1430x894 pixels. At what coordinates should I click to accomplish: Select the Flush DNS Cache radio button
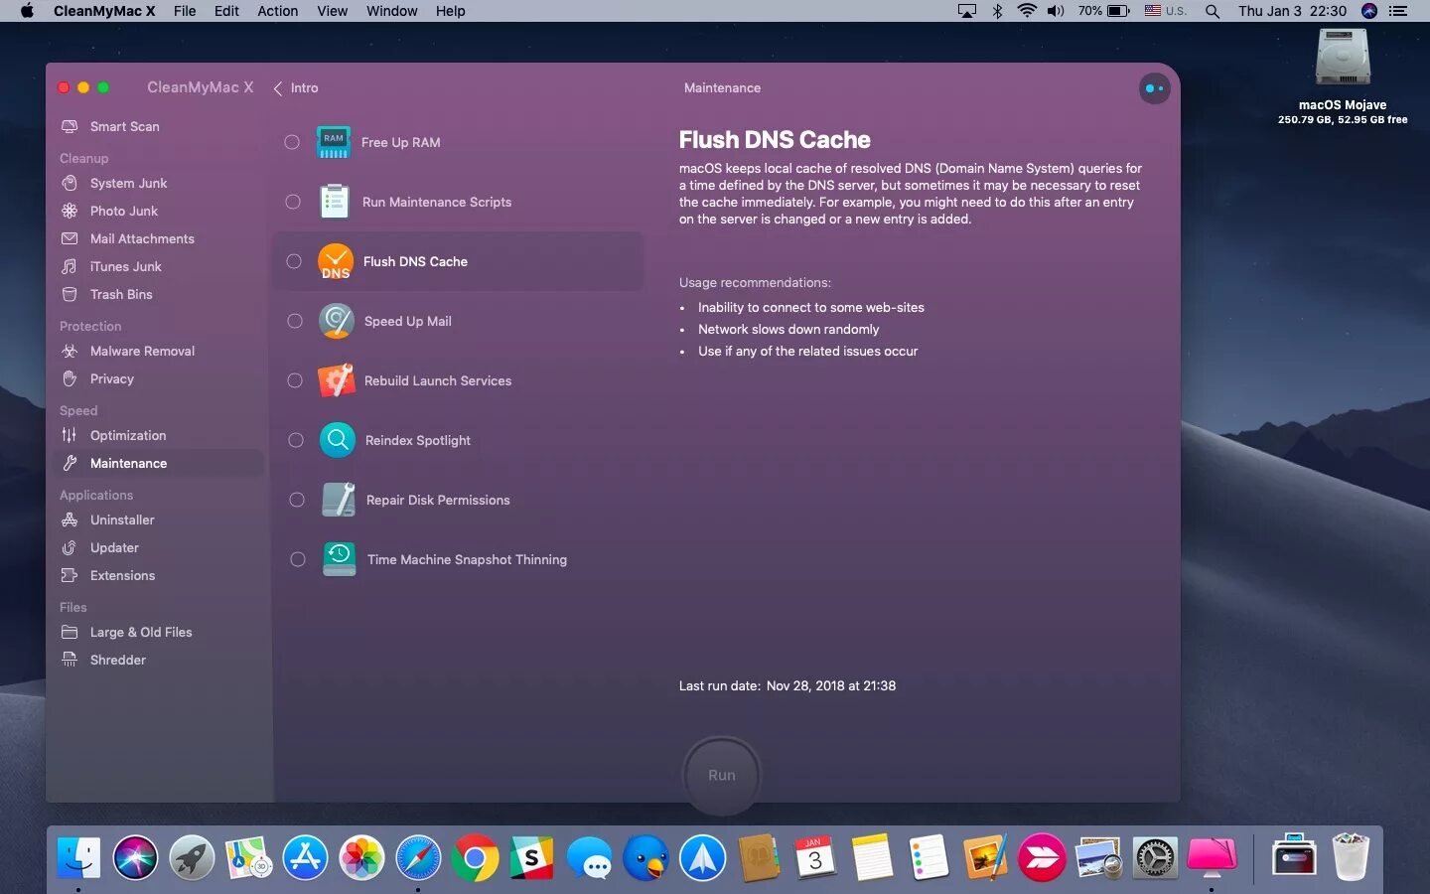coord(294,261)
